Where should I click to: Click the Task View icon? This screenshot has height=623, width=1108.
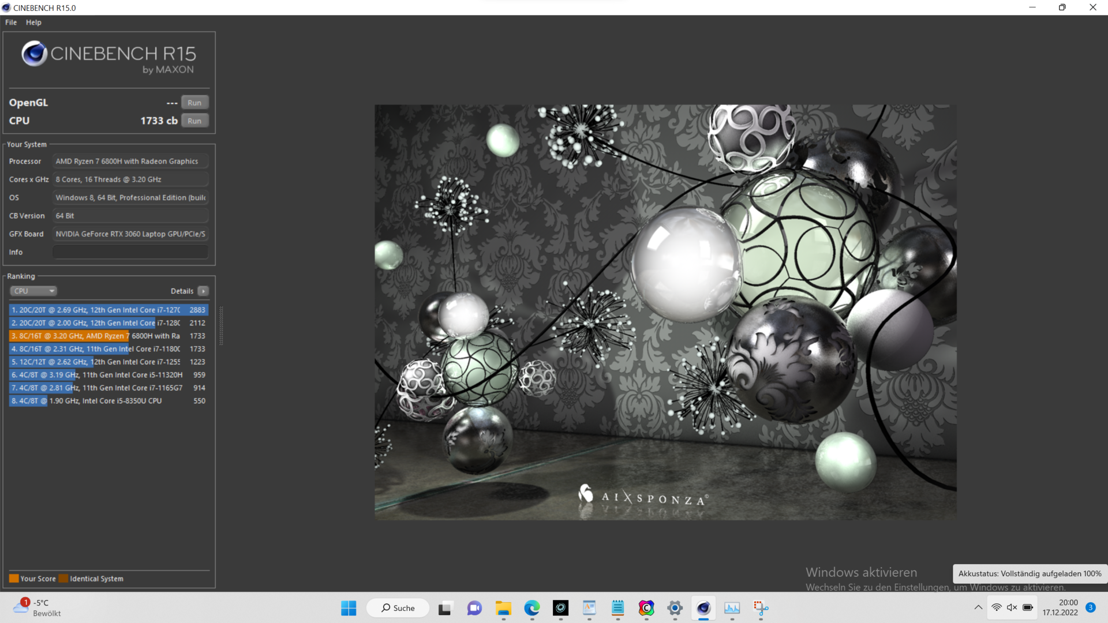tap(445, 608)
